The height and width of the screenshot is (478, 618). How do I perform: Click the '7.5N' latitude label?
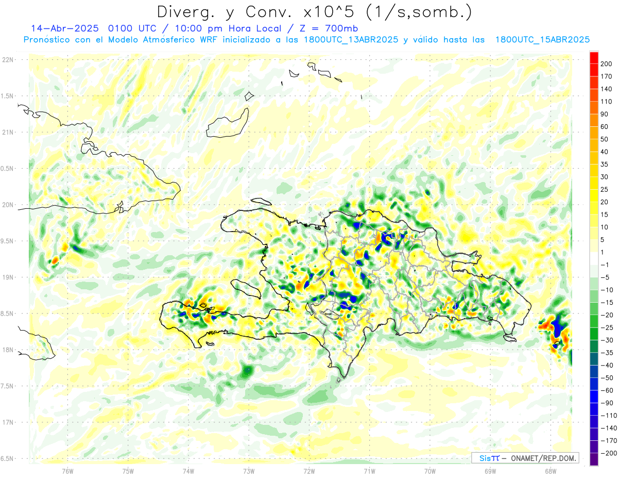7,386
